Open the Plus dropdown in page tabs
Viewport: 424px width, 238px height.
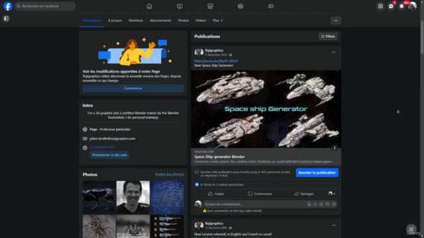(x=218, y=20)
